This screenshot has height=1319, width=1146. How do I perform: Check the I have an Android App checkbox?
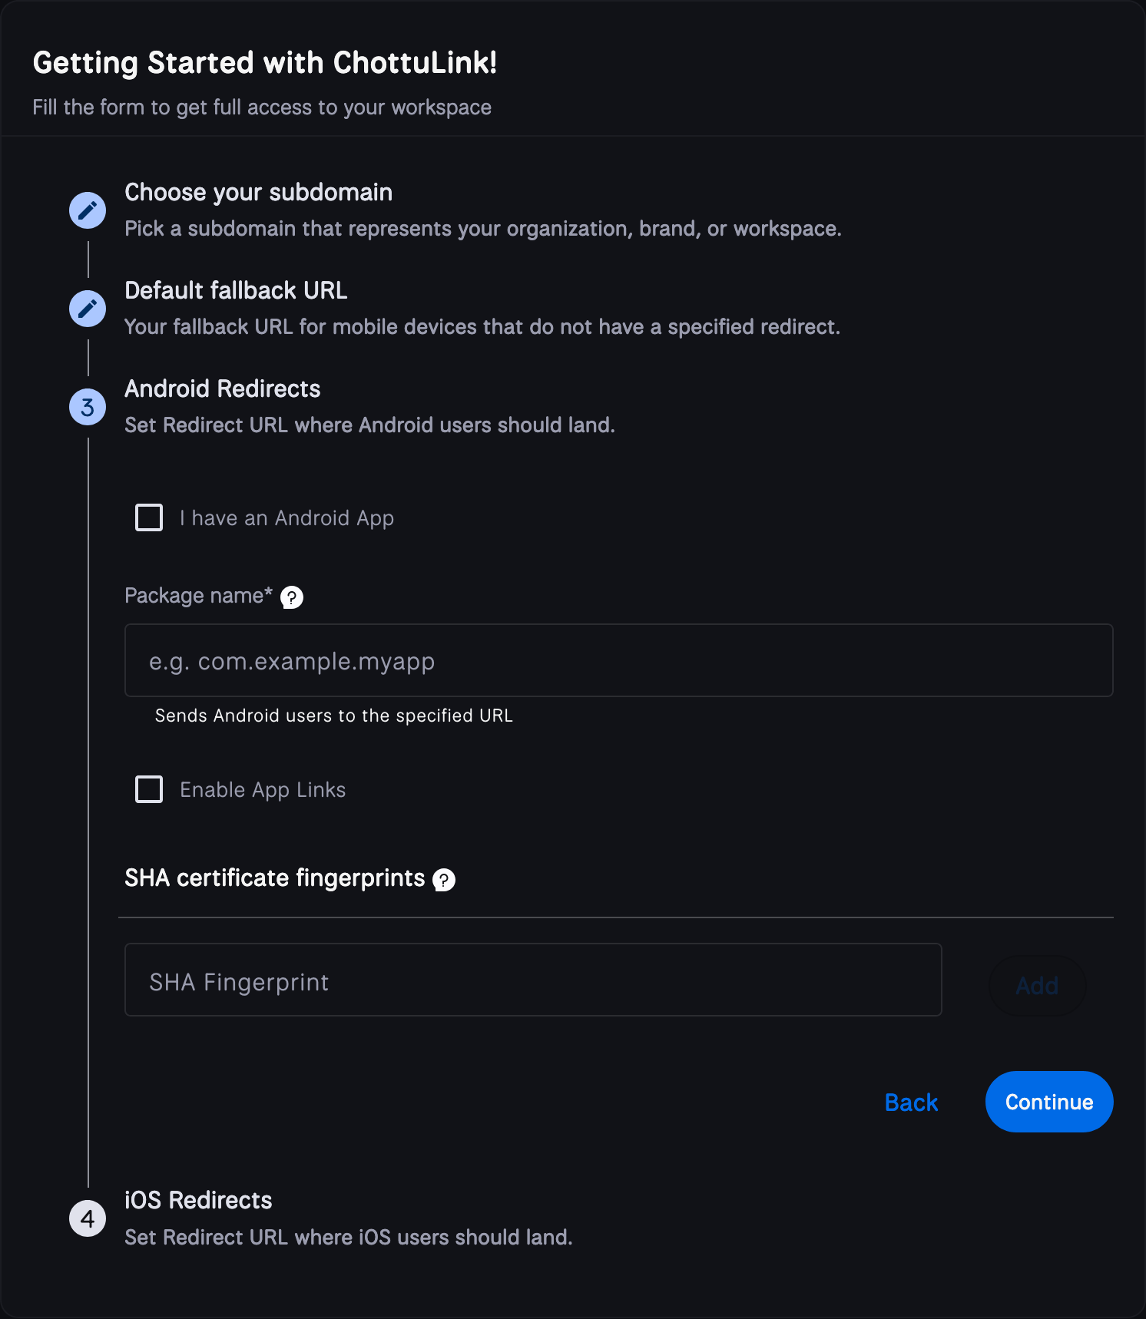(148, 517)
